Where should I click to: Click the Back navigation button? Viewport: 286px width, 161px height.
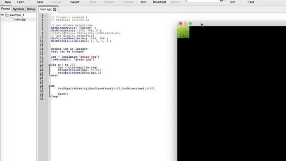(93, 2)
